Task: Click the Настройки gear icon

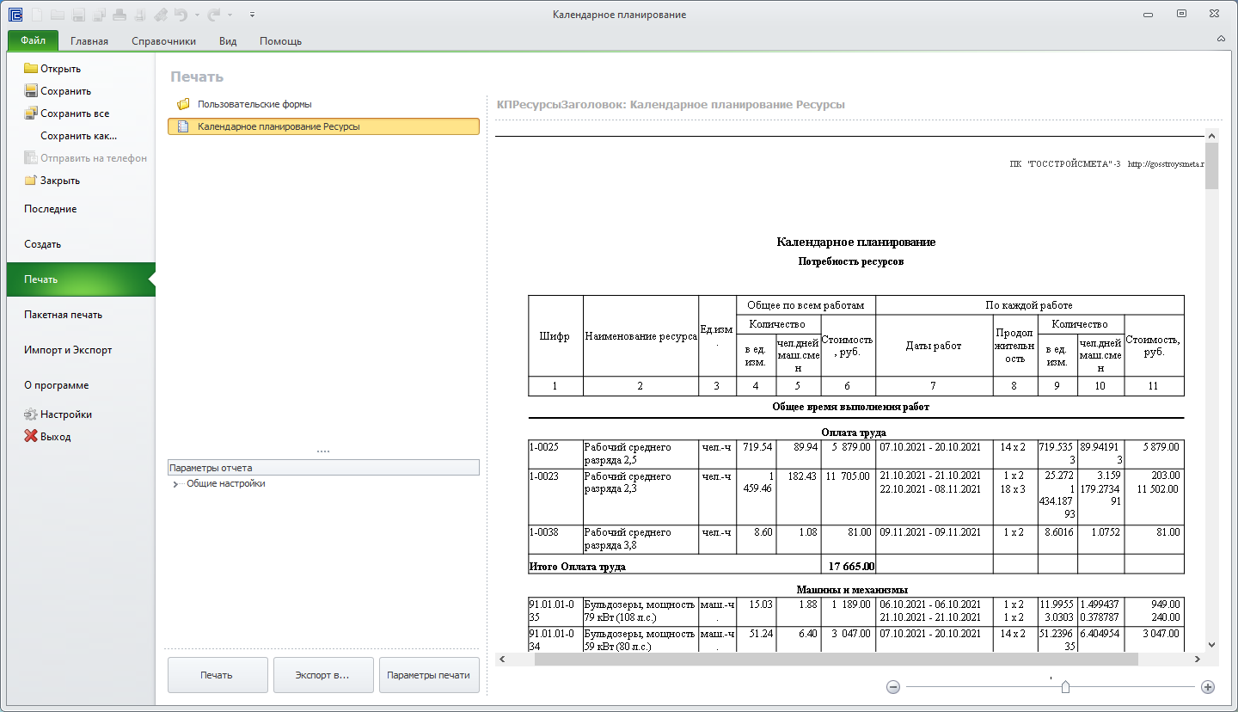Action: 31,414
